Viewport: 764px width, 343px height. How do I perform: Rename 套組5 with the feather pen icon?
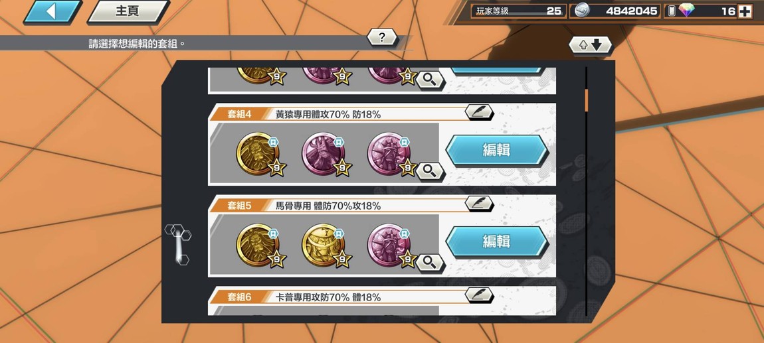[479, 204]
